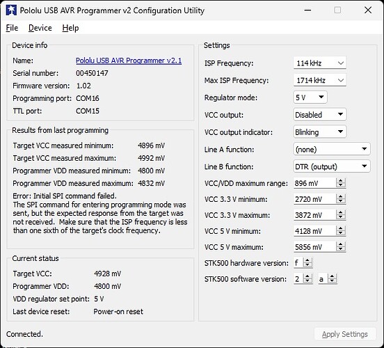Decrease VCC 5 V maximum with down arrow

[x=341, y=249]
